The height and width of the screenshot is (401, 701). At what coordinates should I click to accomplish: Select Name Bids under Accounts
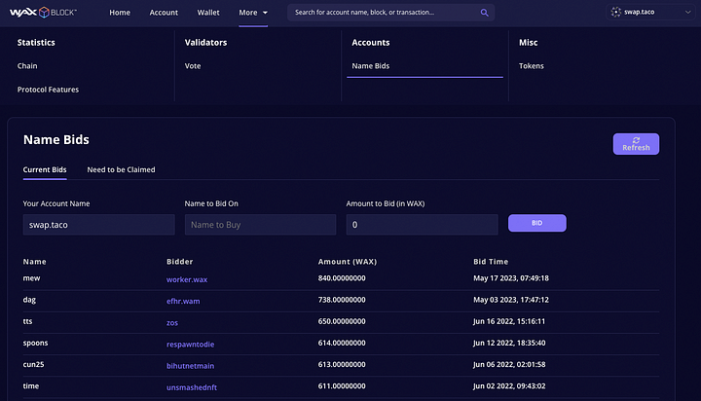tap(371, 66)
